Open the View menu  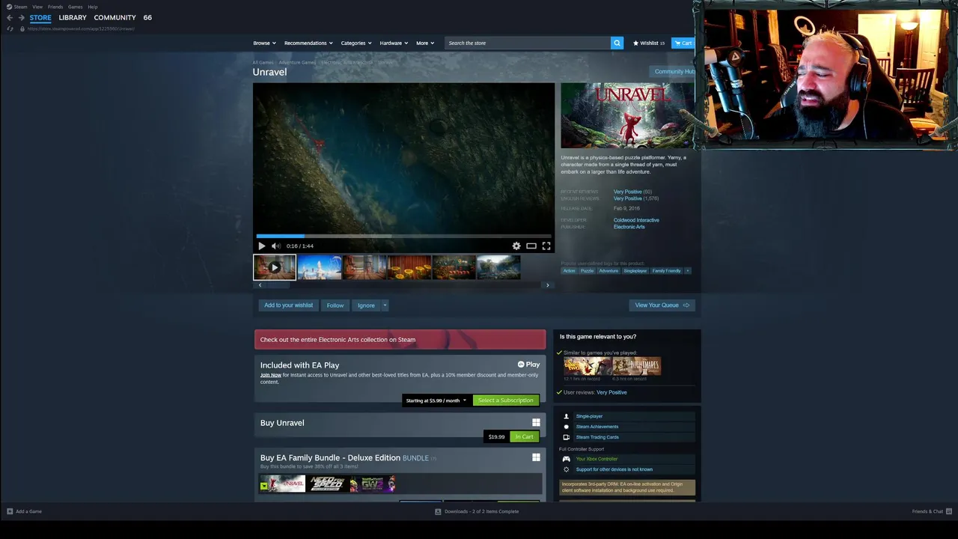coord(37,7)
